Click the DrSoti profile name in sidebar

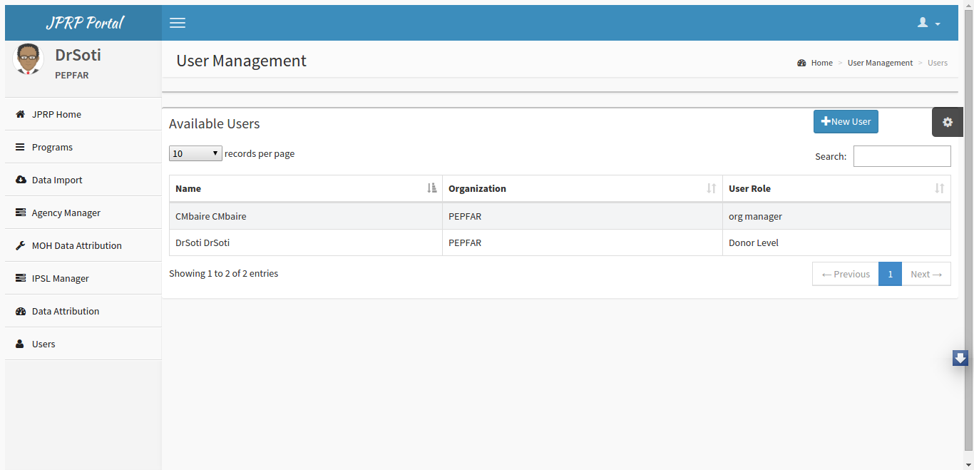point(78,55)
